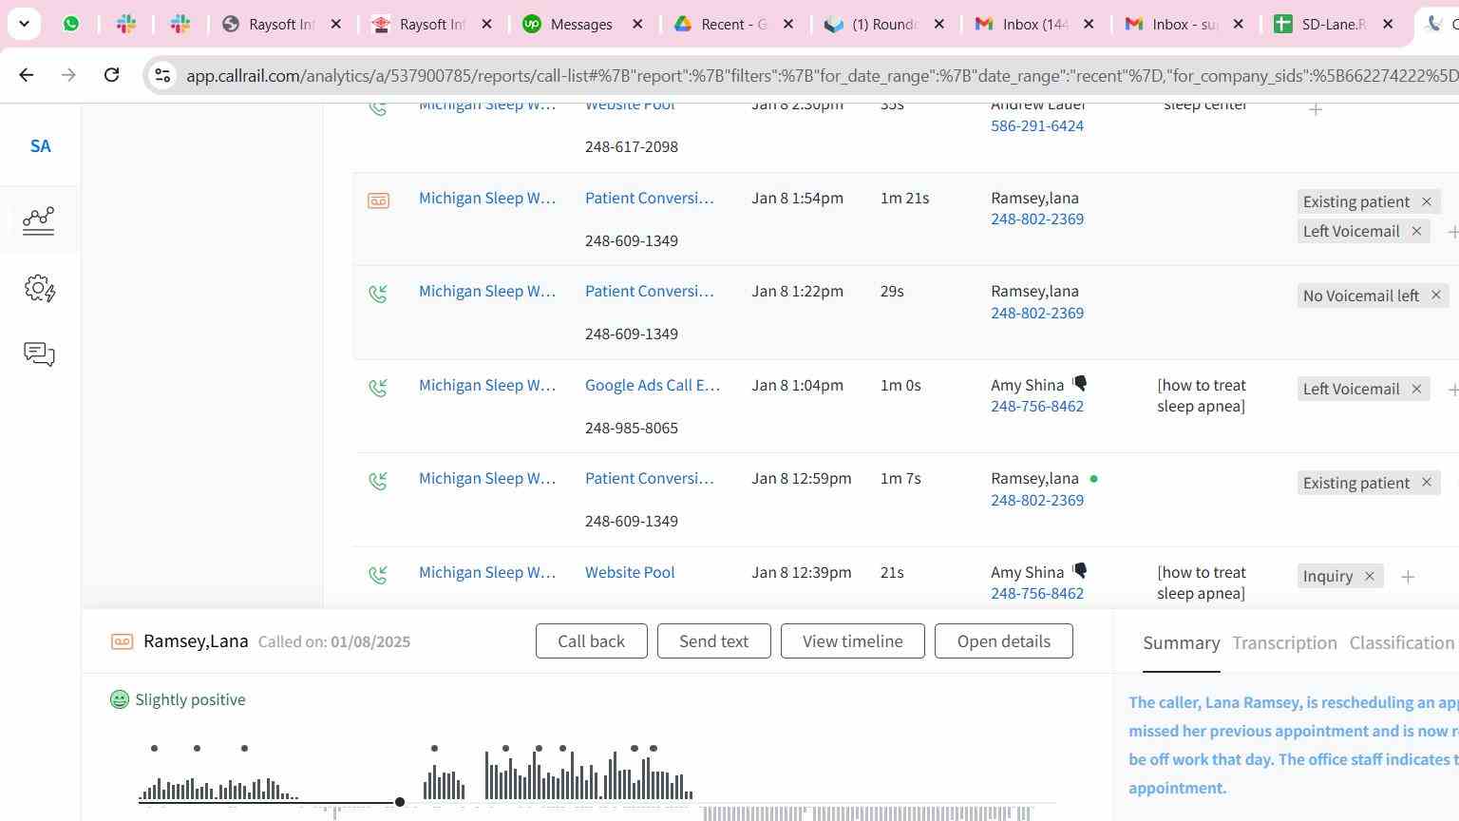Remove Existing patient tag on 1:54pm call
Screen dimensions: 1459x821
(1426, 201)
